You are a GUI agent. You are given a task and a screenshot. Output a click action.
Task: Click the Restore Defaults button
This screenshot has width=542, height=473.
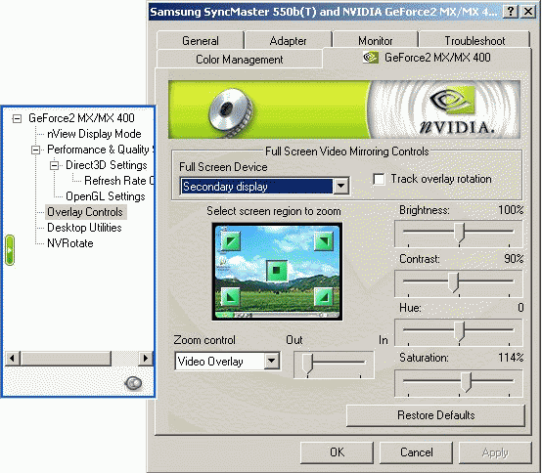tap(435, 415)
